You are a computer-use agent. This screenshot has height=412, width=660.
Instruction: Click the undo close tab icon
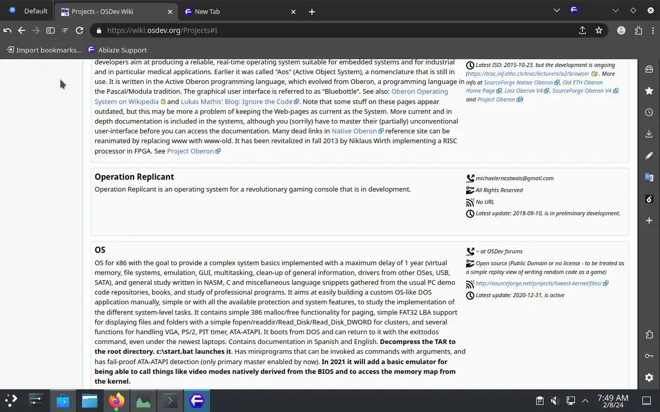pos(8,30)
